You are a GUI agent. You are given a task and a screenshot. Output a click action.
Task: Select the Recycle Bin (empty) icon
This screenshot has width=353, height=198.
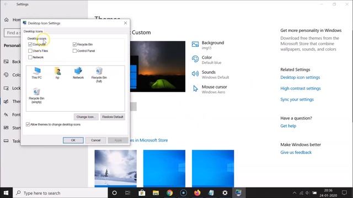tap(36, 96)
